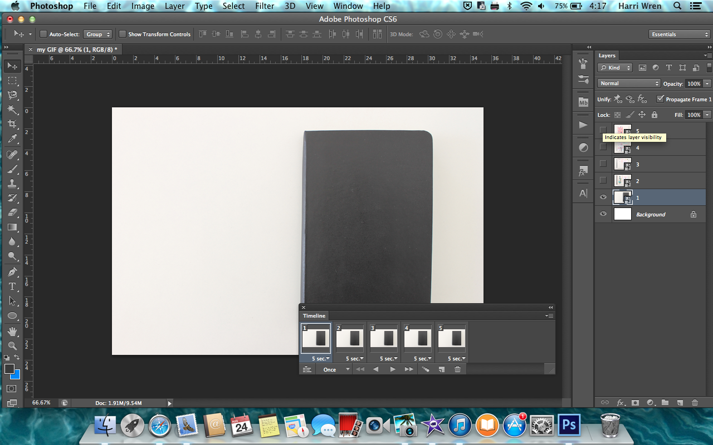Select the Zoom tool
Image resolution: width=713 pixels, height=445 pixels.
12,346
